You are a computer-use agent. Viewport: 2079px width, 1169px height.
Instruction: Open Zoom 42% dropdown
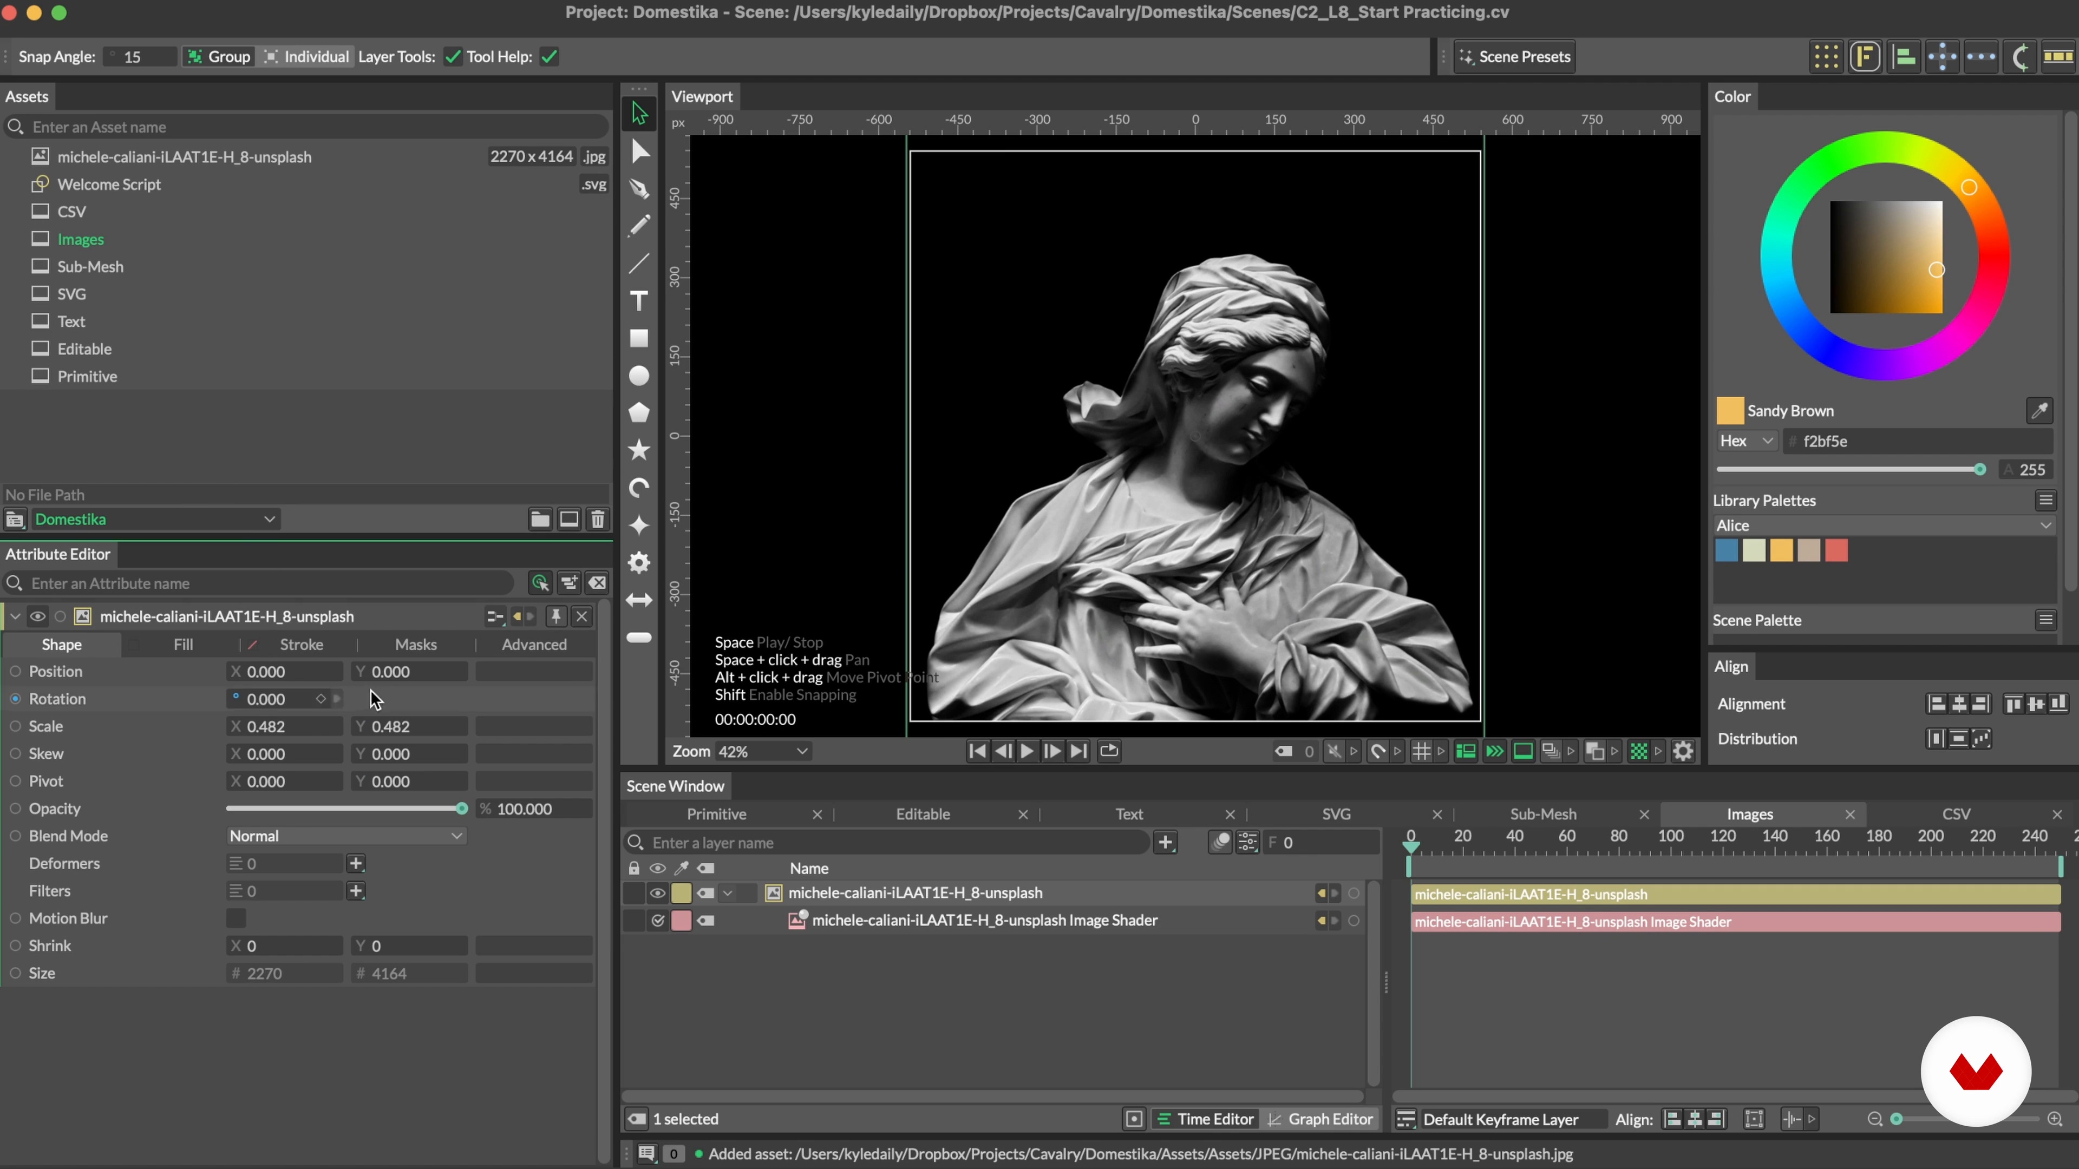[x=763, y=751]
